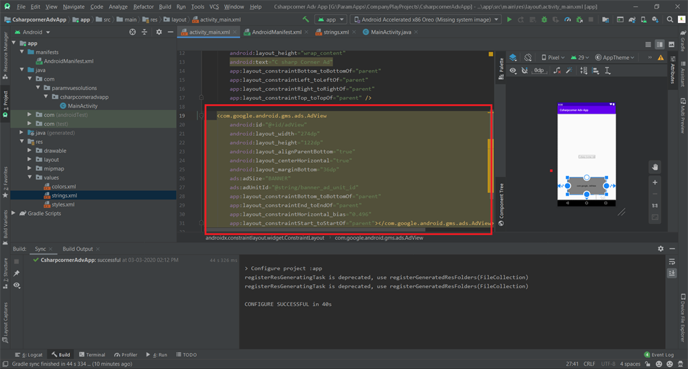Open the Event Log
The height and width of the screenshot is (369, 688).
[x=658, y=354]
